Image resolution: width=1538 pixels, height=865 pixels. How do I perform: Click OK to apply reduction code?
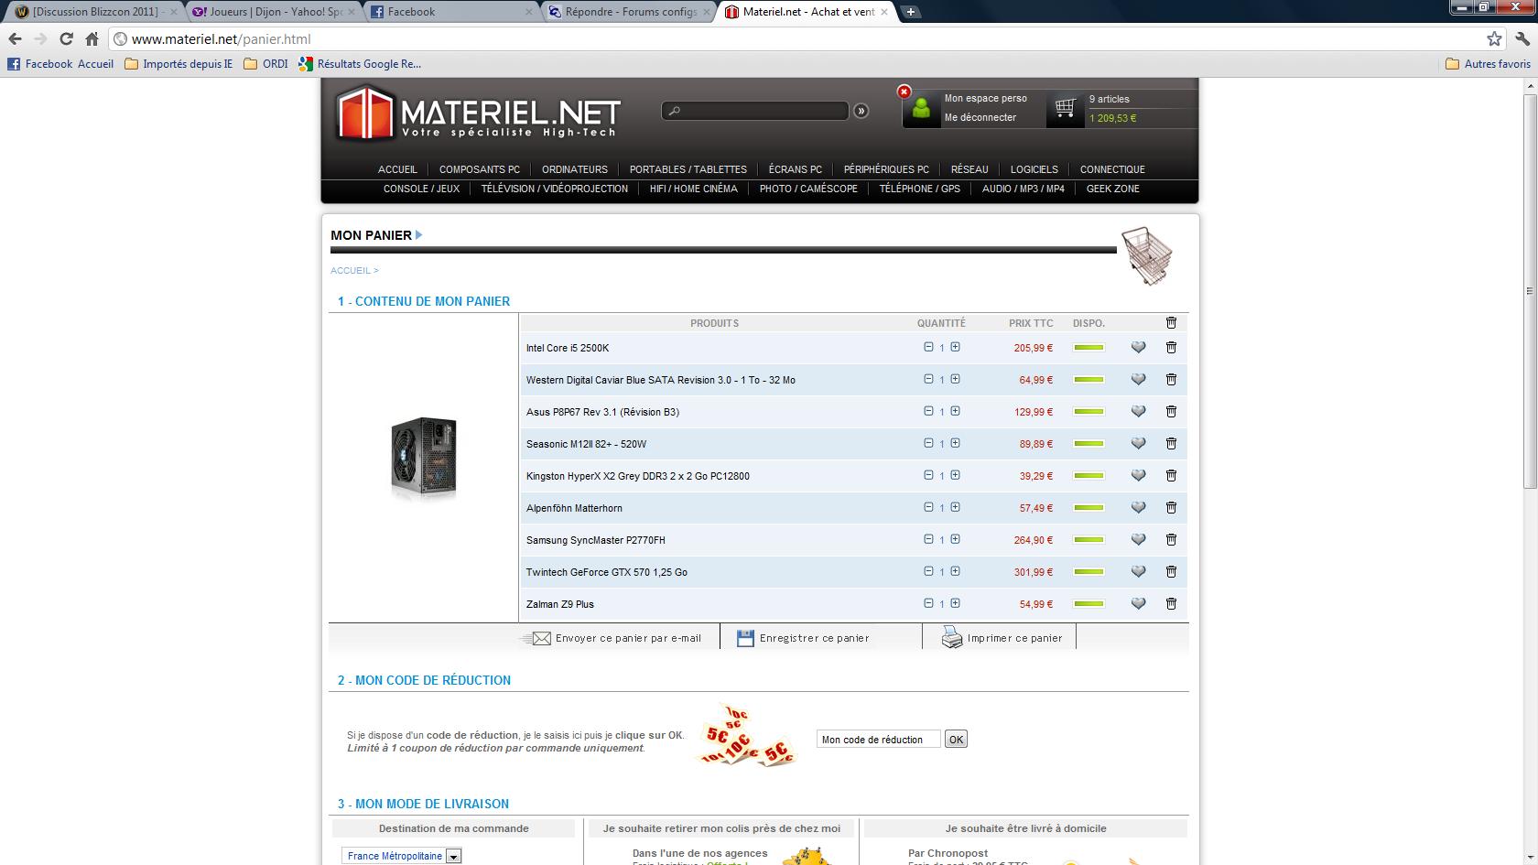(956, 740)
